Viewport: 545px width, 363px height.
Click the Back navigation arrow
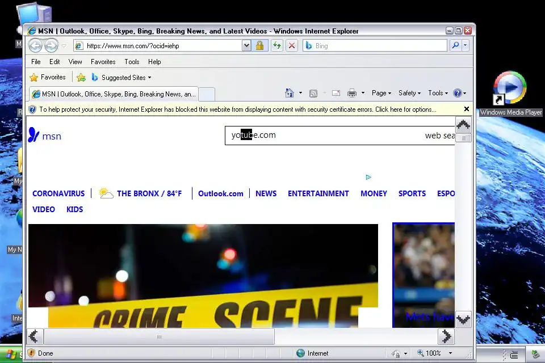point(35,45)
